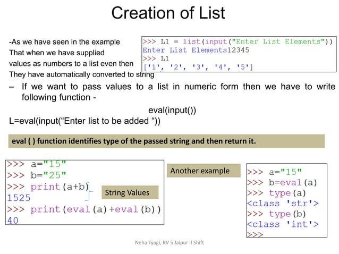This screenshot has width=339, height=254.
Task: Click the empty '>>>' prompt in right box
Action: click(256, 234)
